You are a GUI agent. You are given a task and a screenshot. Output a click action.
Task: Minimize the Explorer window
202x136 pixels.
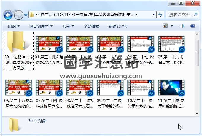point(173,3)
